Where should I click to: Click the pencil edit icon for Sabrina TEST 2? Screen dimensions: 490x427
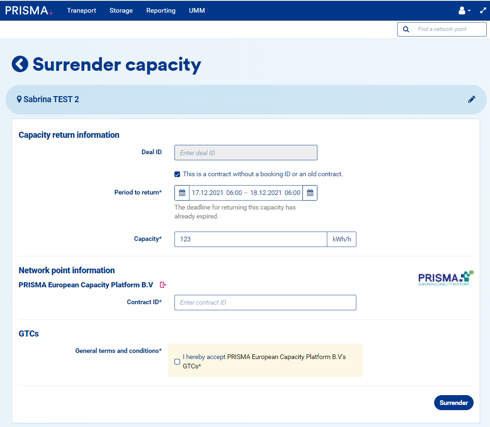click(471, 99)
